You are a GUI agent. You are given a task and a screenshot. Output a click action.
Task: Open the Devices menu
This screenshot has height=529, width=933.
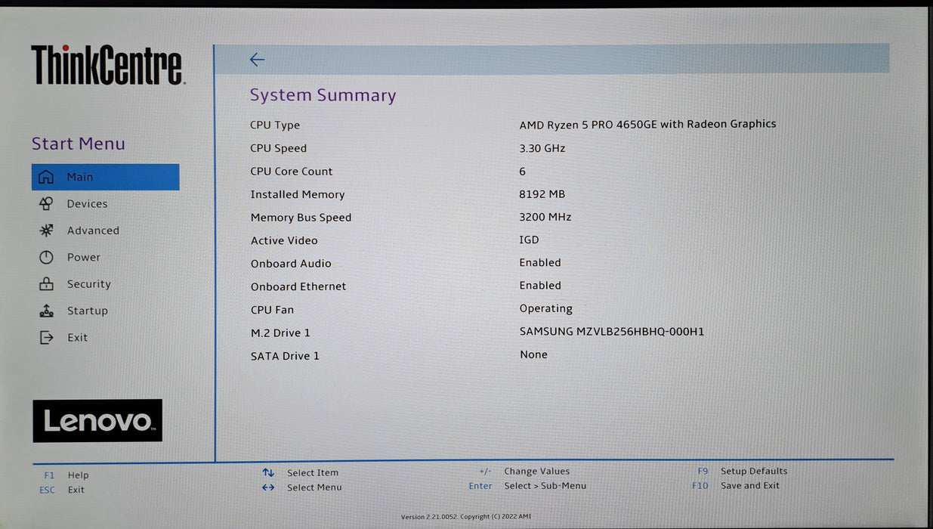click(87, 204)
